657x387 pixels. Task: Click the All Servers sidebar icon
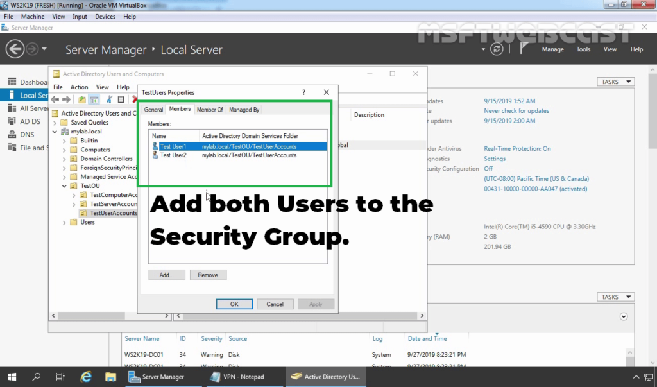(12, 108)
